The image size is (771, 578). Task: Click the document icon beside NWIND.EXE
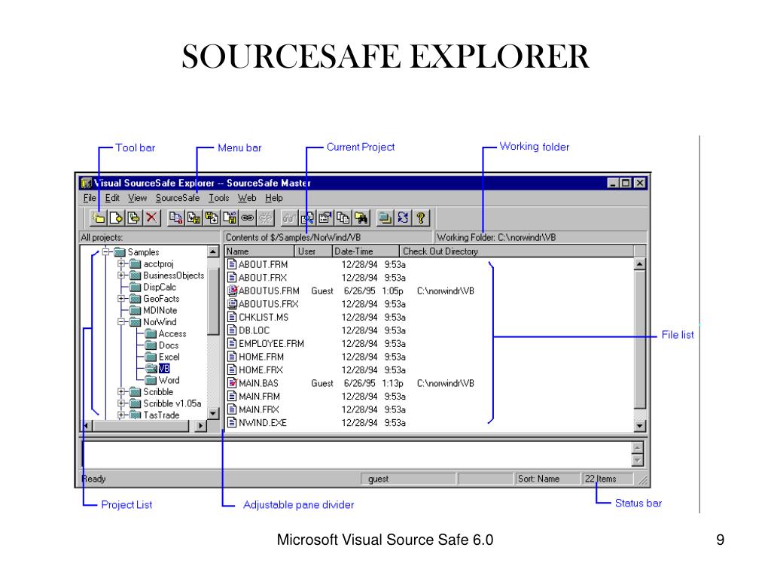[232, 423]
